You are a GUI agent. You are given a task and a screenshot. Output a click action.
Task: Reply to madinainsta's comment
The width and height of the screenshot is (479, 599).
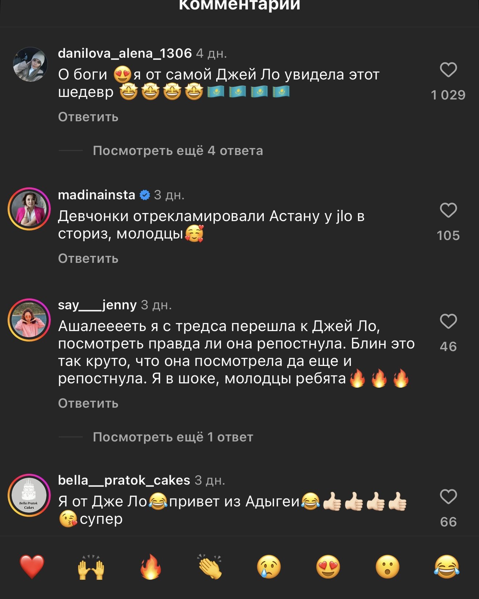(x=88, y=258)
